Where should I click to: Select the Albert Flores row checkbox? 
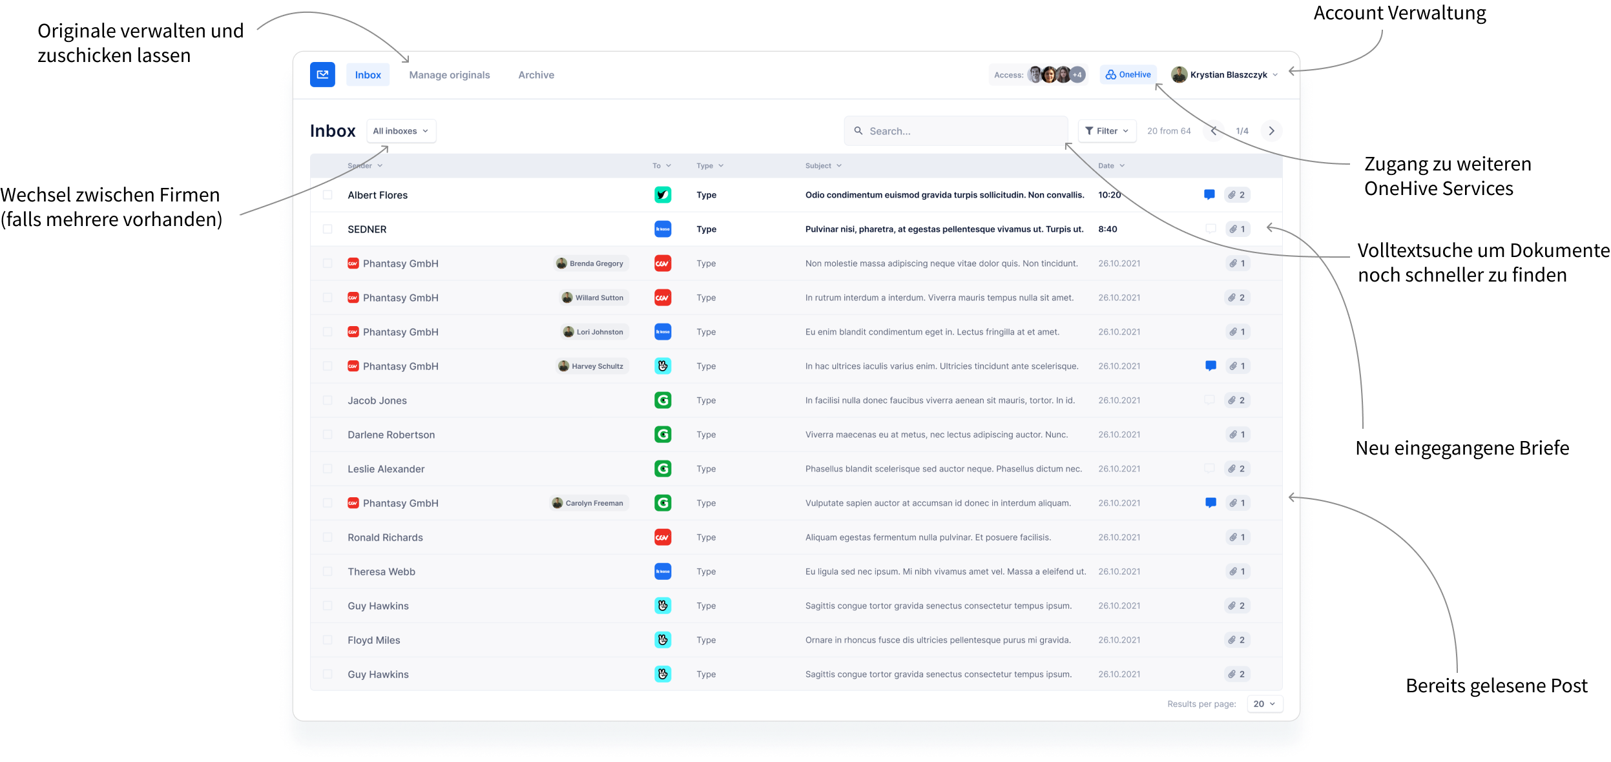pyautogui.click(x=327, y=195)
